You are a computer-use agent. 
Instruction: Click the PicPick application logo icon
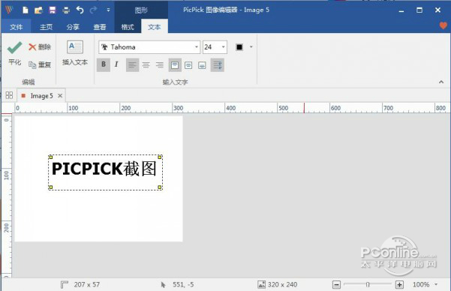point(9,10)
